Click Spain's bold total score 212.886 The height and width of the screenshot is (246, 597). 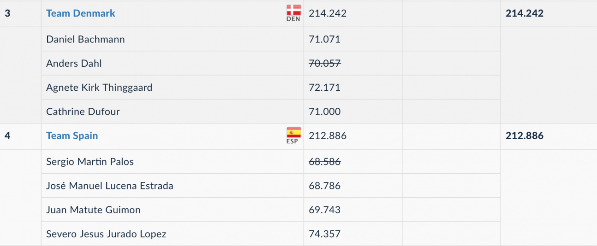tap(525, 136)
